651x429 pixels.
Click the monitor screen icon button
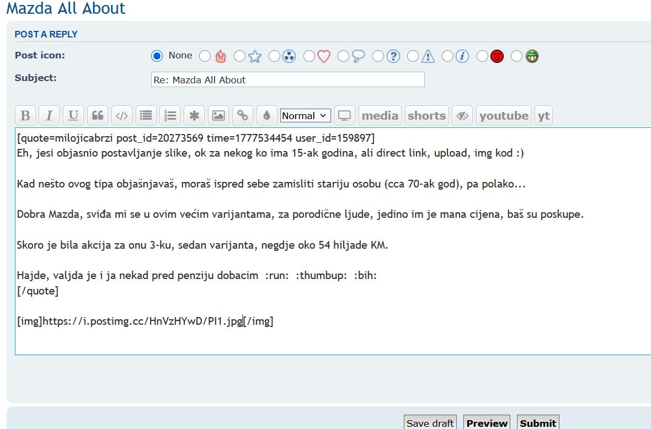[344, 115]
